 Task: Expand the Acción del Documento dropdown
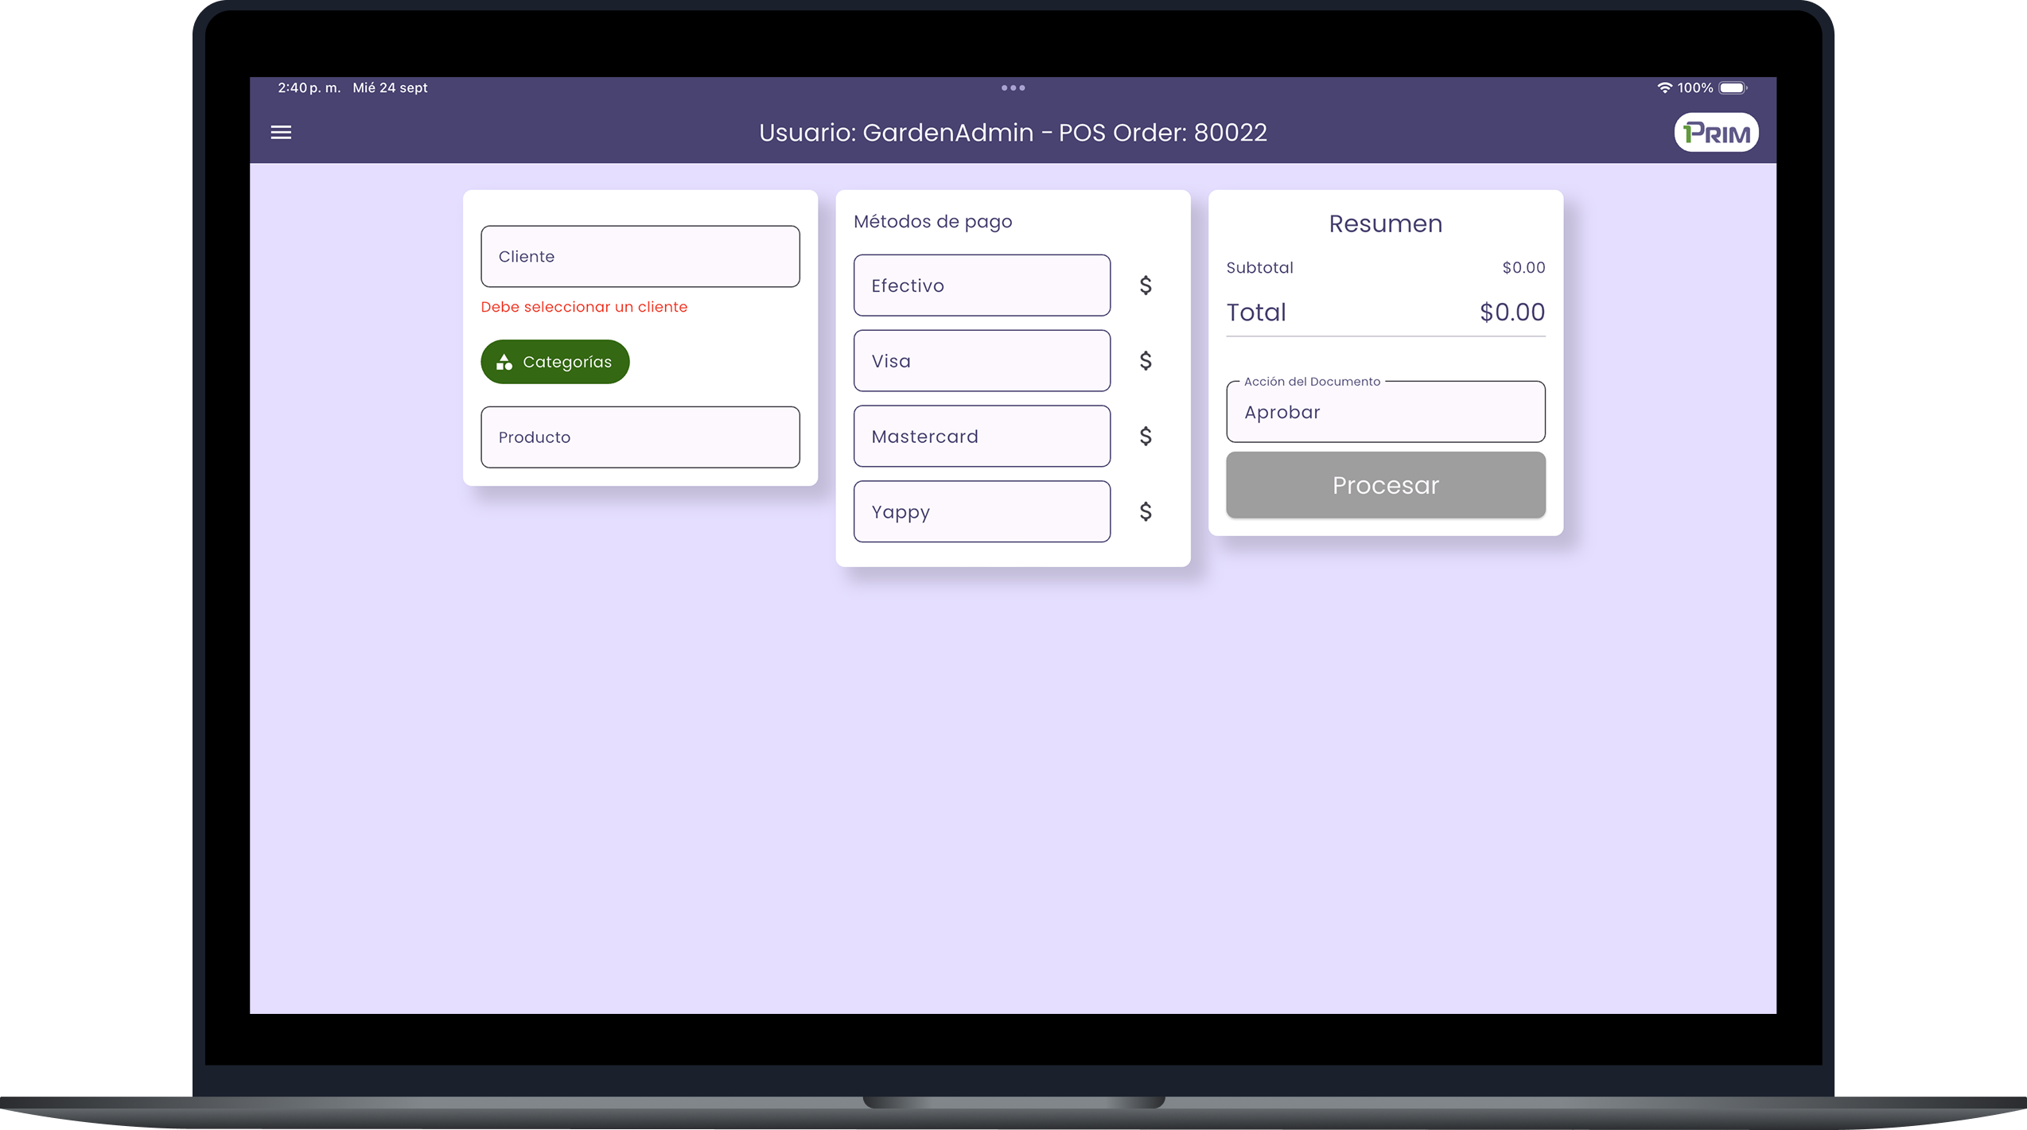click(x=1385, y=412)
